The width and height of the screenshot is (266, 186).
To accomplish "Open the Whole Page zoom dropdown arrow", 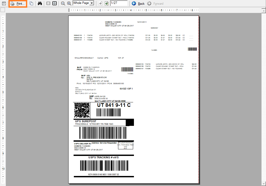I will pos(92,3).
